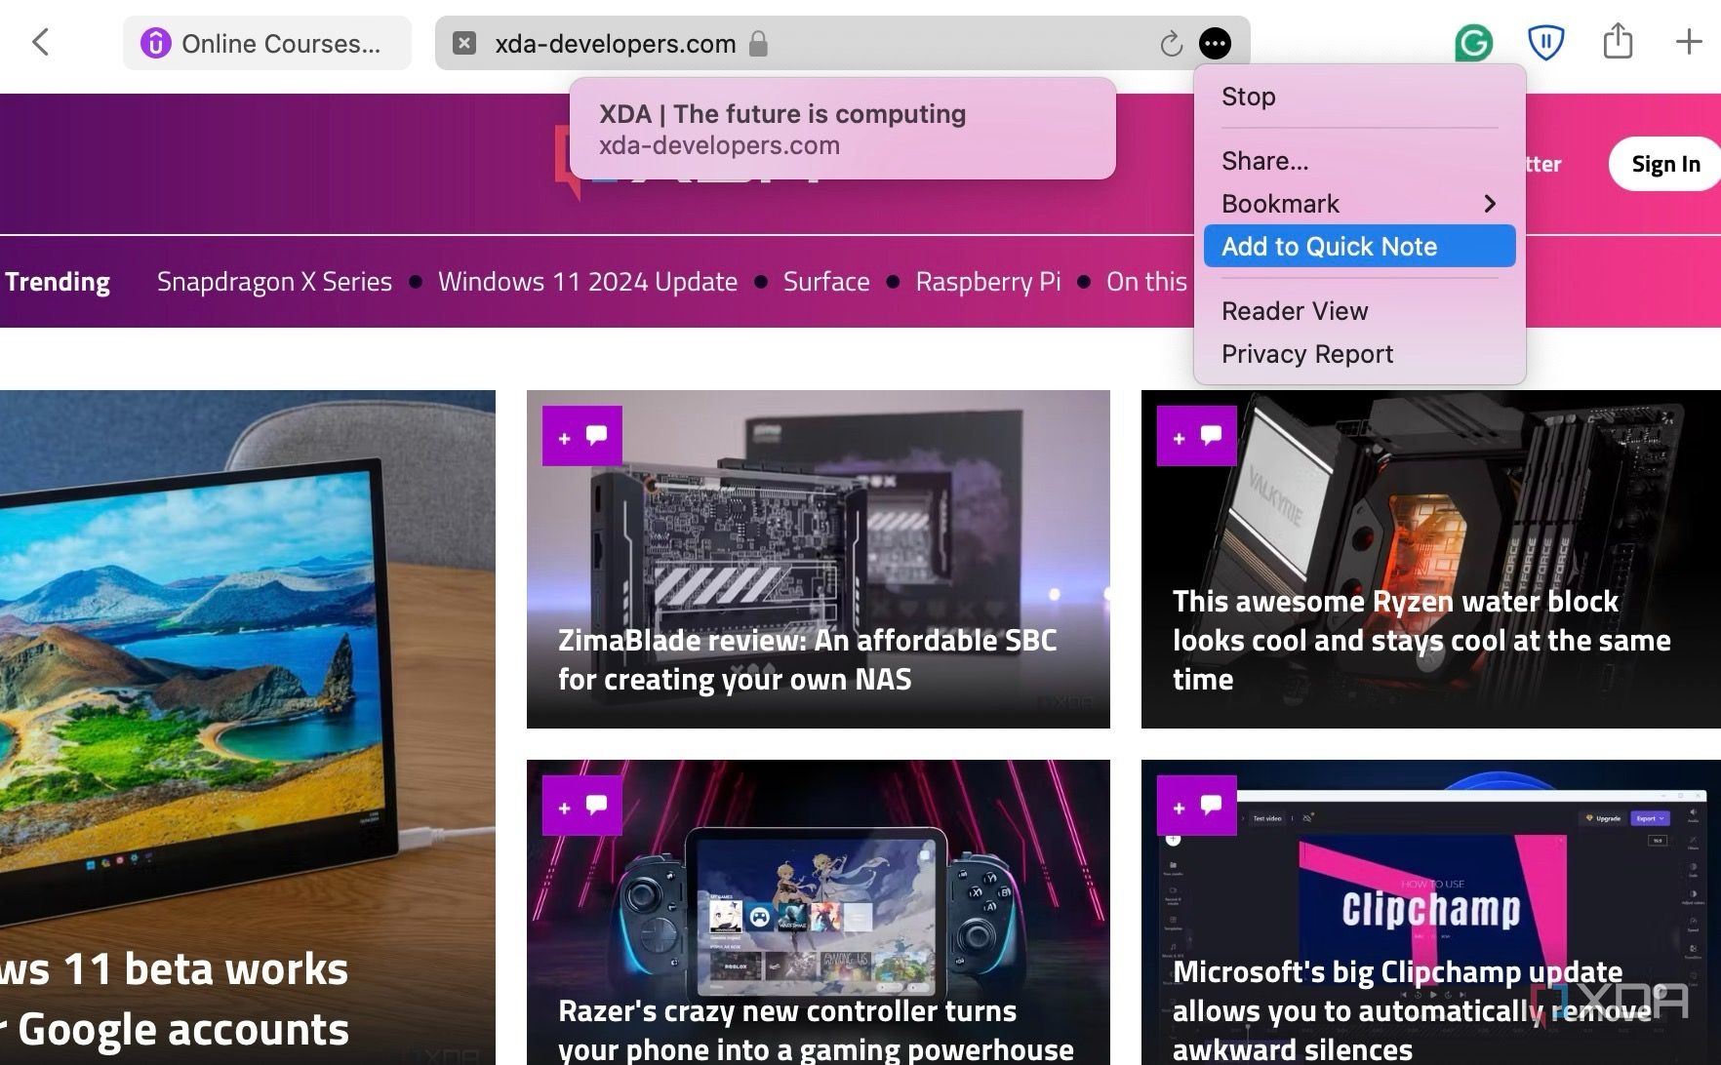This screenshot has width=1721, height=1065.
Task: Go back with the back arrow
Action: [40, 42]
